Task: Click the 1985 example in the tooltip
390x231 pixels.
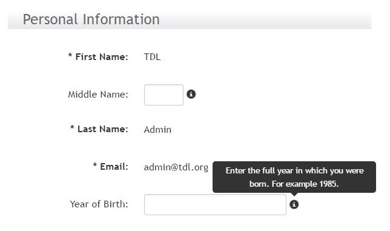Action: coord(329,184)
